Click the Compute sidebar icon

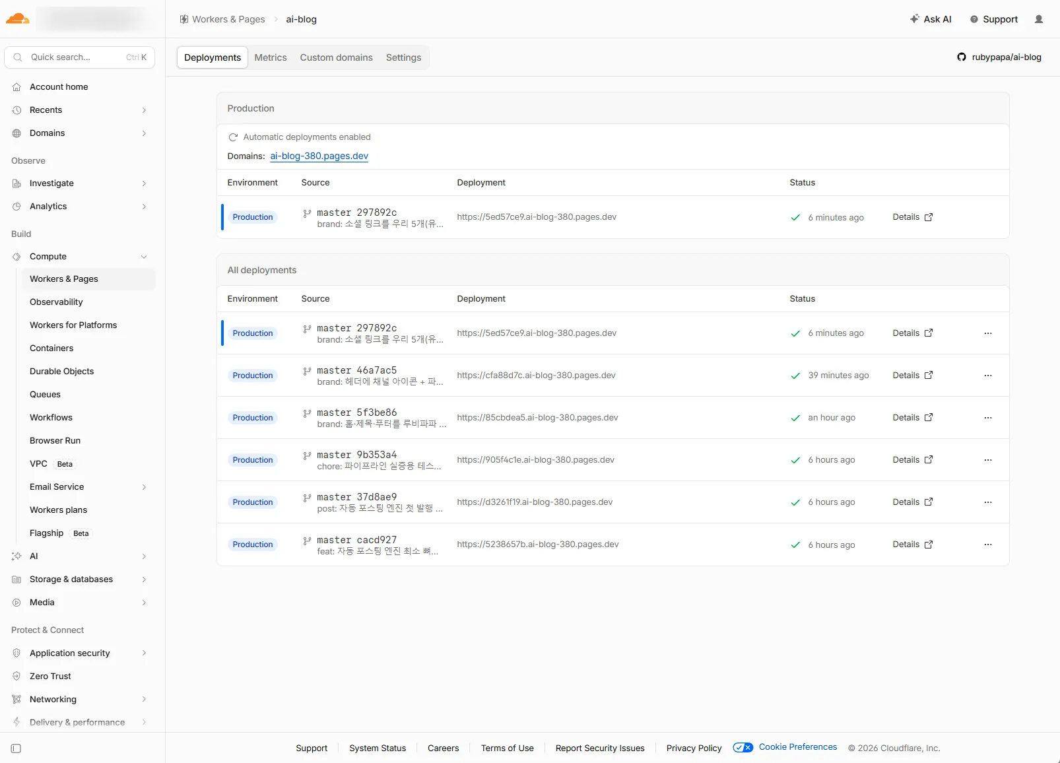coord(17,257)
